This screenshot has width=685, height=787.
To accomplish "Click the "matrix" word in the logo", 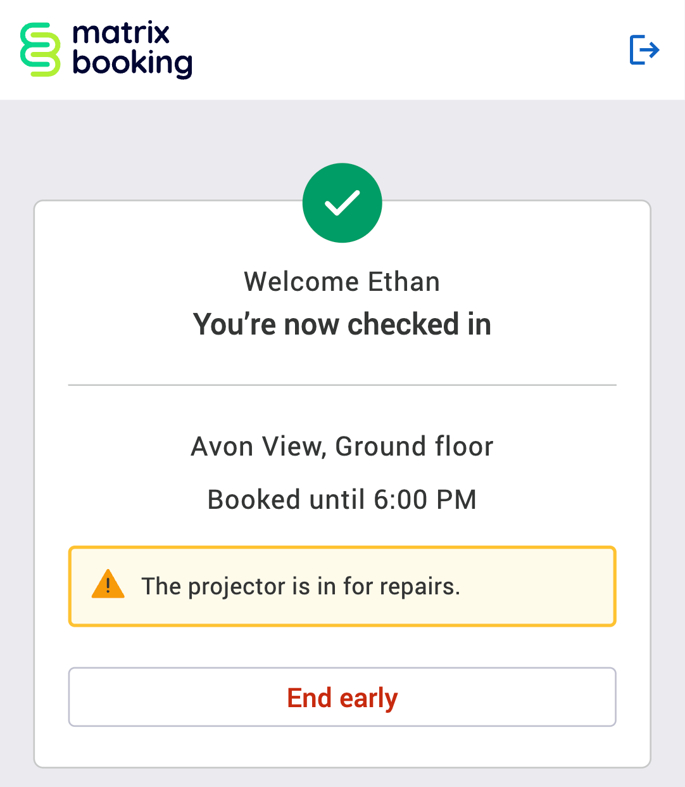I will point(121,33).
